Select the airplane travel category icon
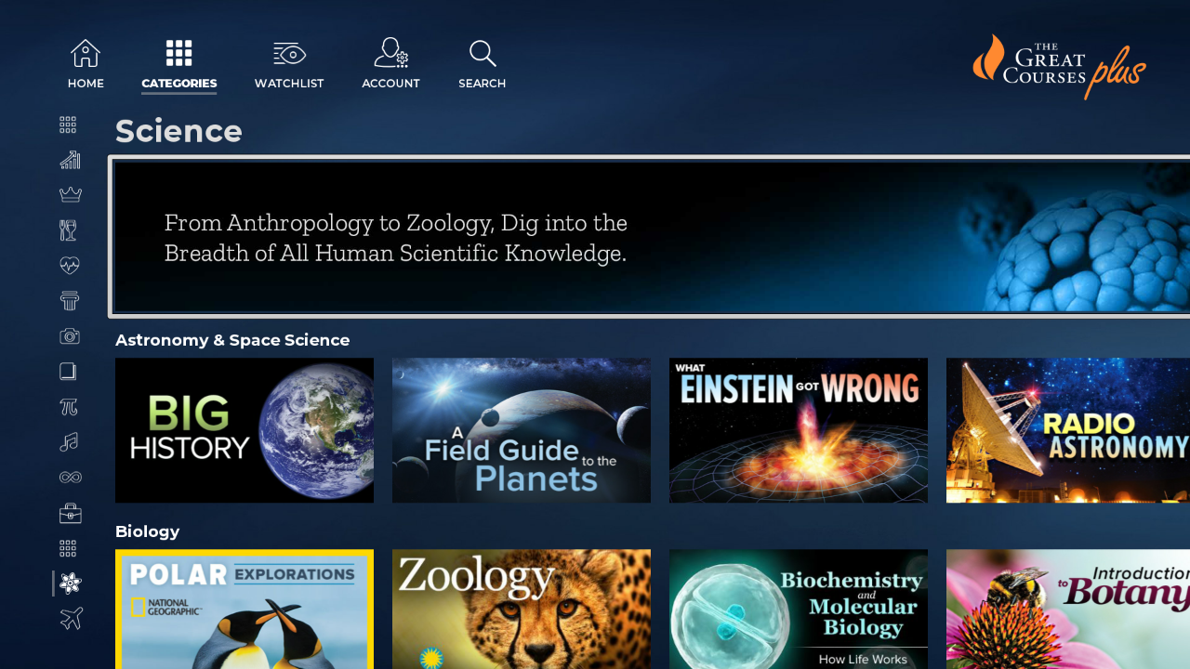 pos(71,618)
